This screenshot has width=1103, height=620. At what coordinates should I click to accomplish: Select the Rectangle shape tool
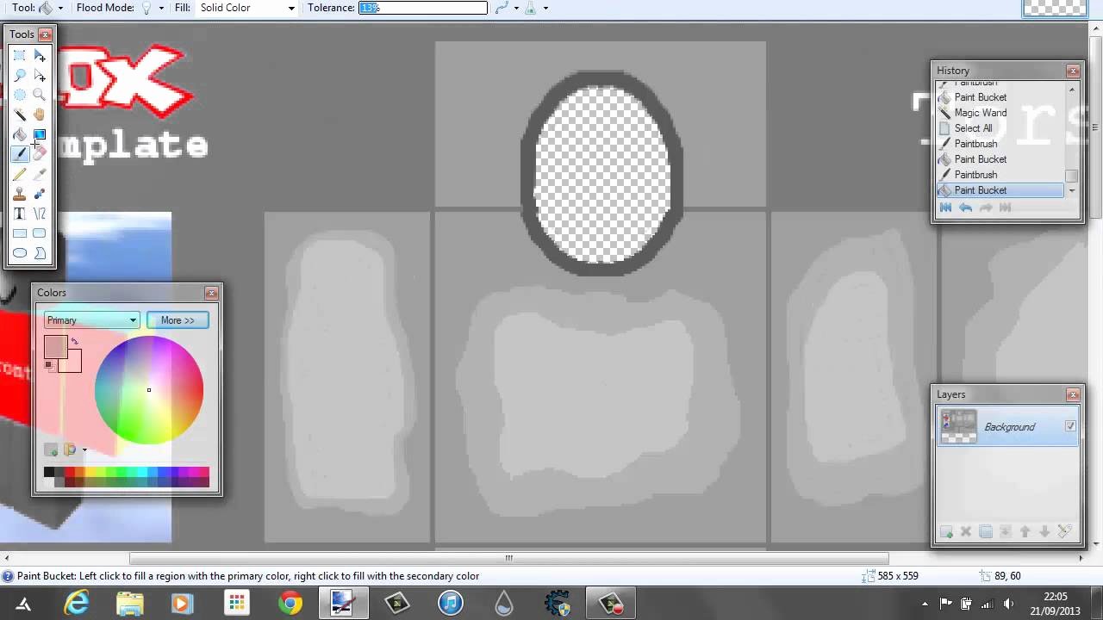pyautogui.click(x=20, y=233)
